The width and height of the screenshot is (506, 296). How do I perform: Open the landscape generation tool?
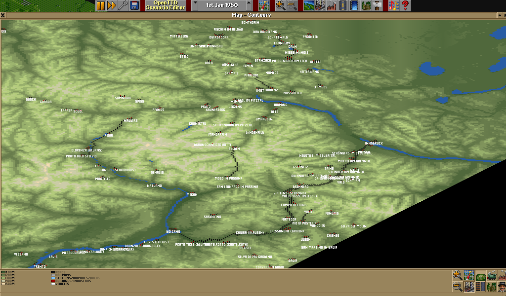308,5
